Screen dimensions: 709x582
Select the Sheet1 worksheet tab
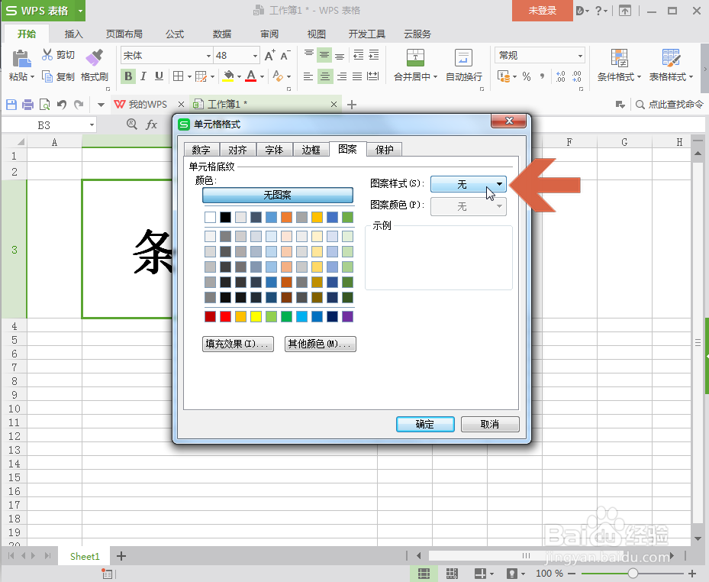[x=85, y=556]
